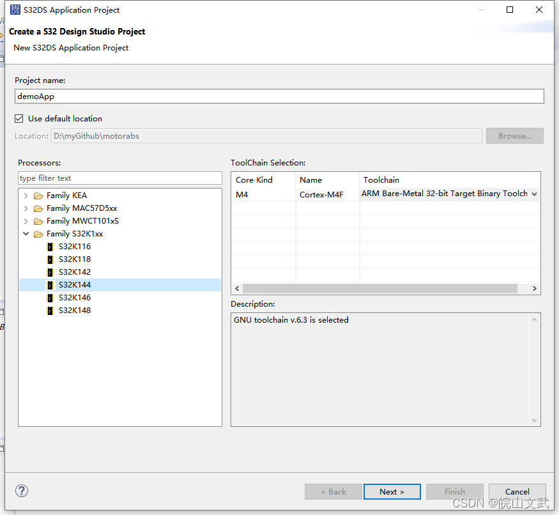Image resolution: width=559 pixels, height=515 pixels.
Task: Click Family MAC57D5xx label
Action: (x=82, y=208)
